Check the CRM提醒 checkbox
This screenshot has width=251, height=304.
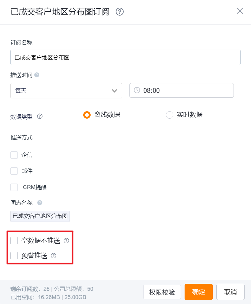(14, 187)
